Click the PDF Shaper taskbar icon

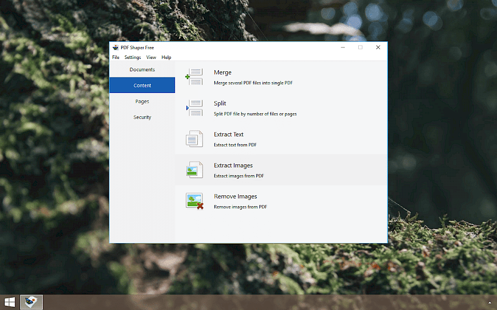(32, 302)
